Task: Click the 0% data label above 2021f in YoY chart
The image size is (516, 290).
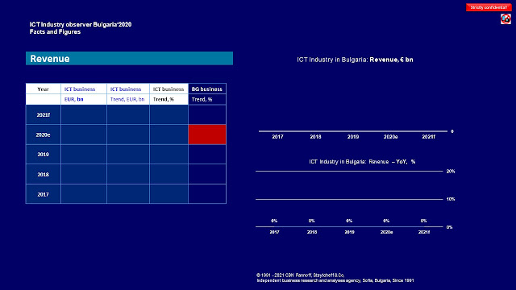Action: 423,221
